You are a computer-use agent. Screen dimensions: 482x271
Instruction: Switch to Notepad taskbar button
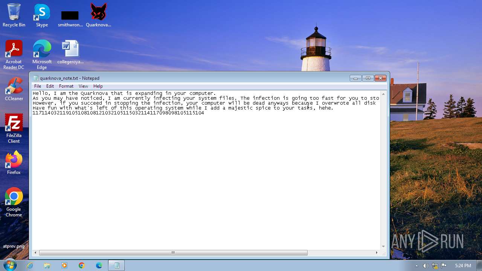coord(116,265)
